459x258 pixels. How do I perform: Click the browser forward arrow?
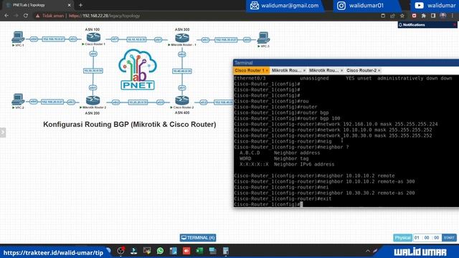point(16,16)
